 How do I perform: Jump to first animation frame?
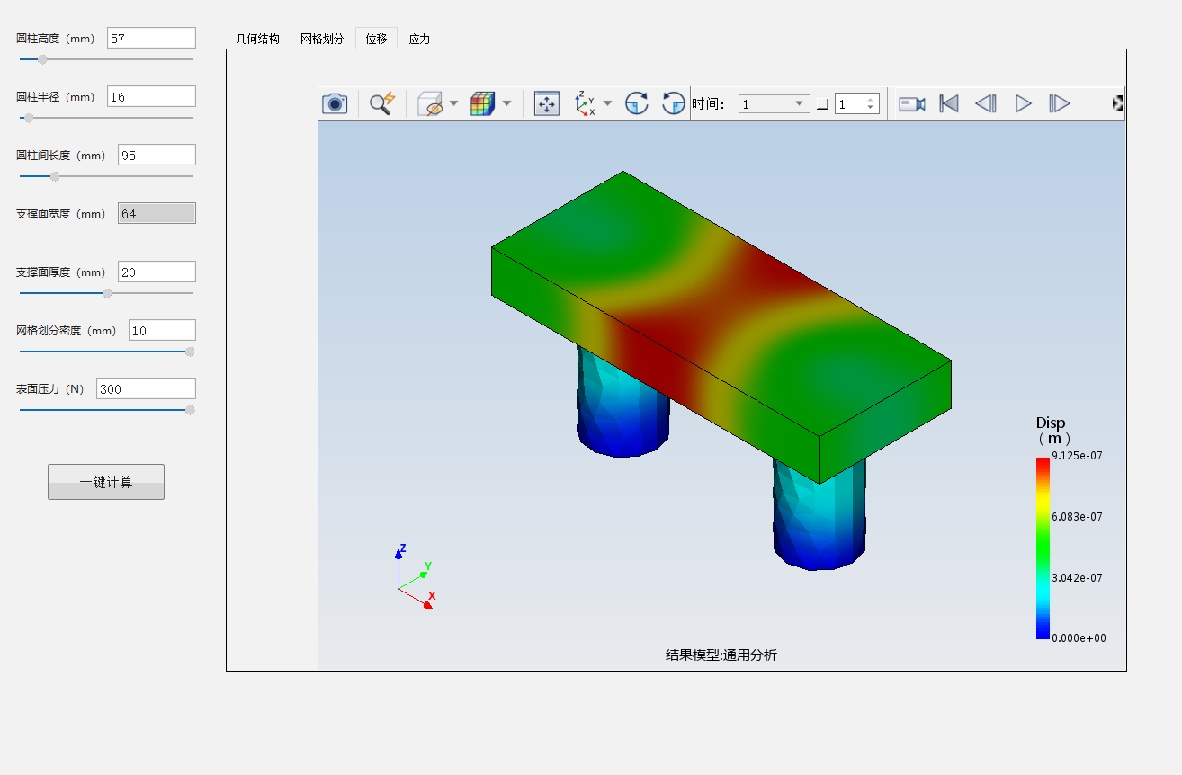949,104
